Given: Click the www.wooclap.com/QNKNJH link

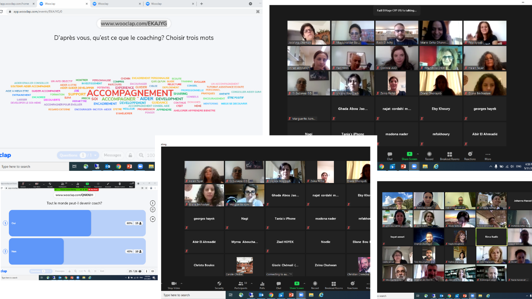Looking at the screenshot, I should (74, 195).
